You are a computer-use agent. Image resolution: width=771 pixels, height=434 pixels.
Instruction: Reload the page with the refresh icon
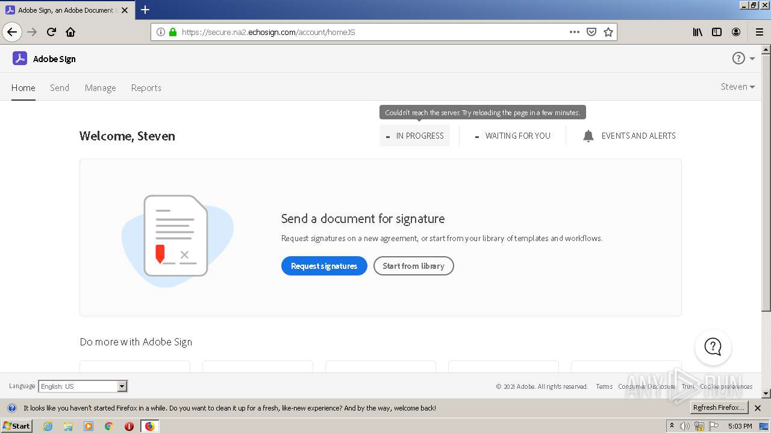[x=51, y=32]
